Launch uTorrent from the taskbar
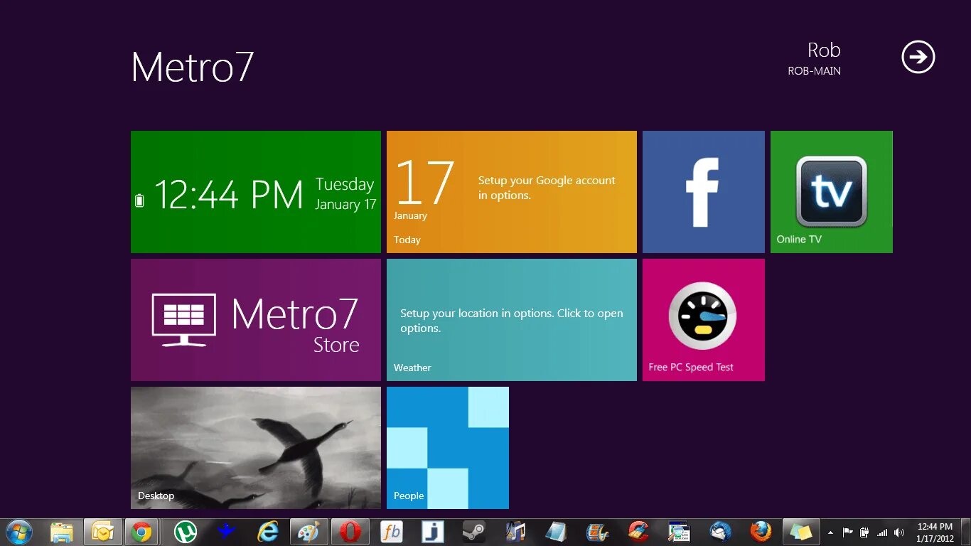This screenshot has width=971, height=546. [x=186, y=532]
